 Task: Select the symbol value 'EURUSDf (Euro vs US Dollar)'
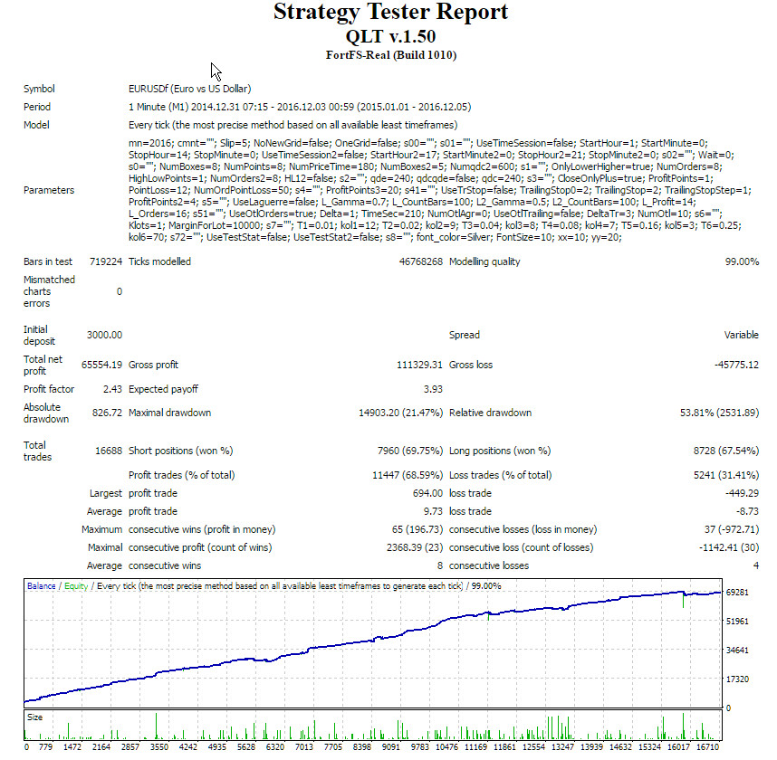[190, 89]
